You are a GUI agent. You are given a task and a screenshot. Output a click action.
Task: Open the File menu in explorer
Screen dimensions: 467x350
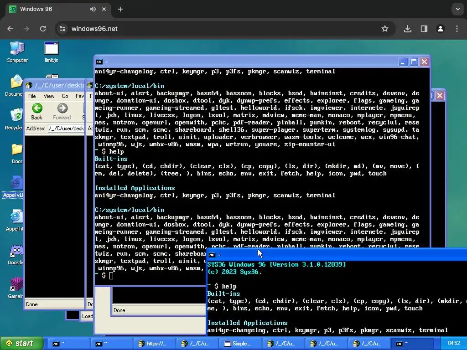pyautogui.click(x=32, y=96)
